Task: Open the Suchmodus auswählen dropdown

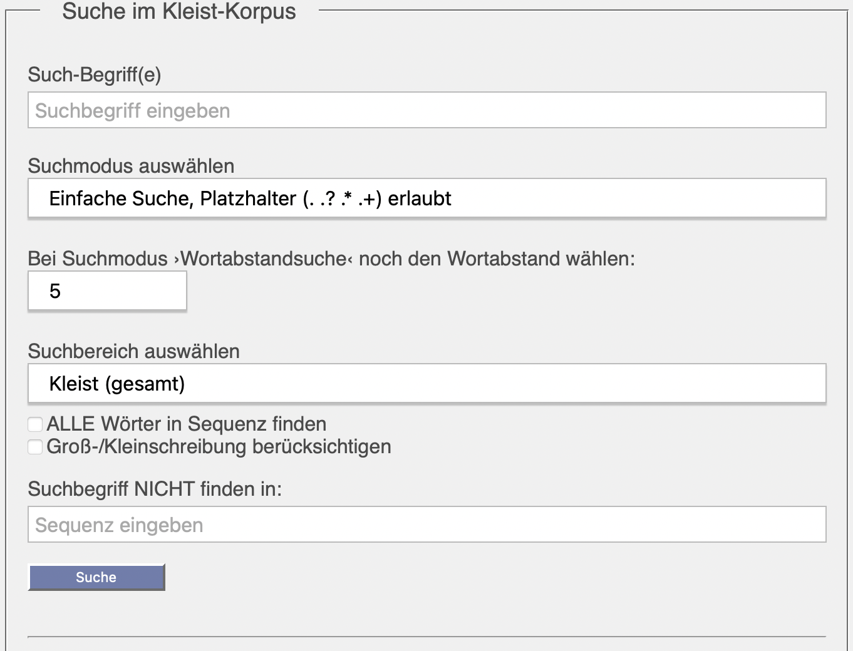Action: coord(426,198)
